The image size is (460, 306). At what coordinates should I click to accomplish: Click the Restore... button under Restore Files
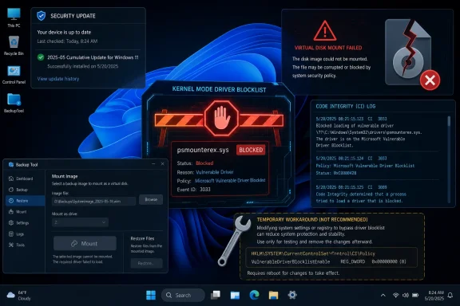[x=146, y=263]
